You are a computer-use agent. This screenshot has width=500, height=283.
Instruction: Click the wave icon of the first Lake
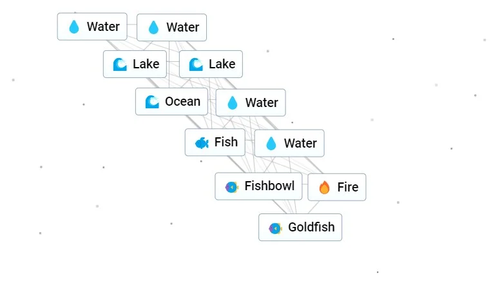coord(120,64)
